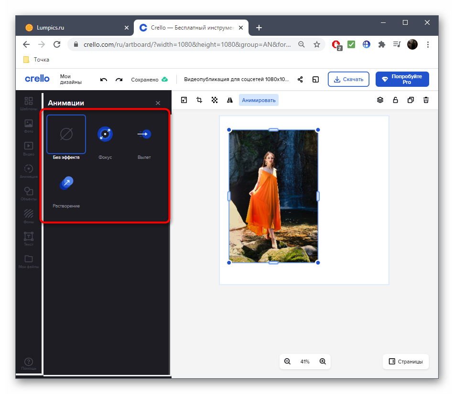Open the layers order icon
This screenshot has height=394, width=454.
380,100
